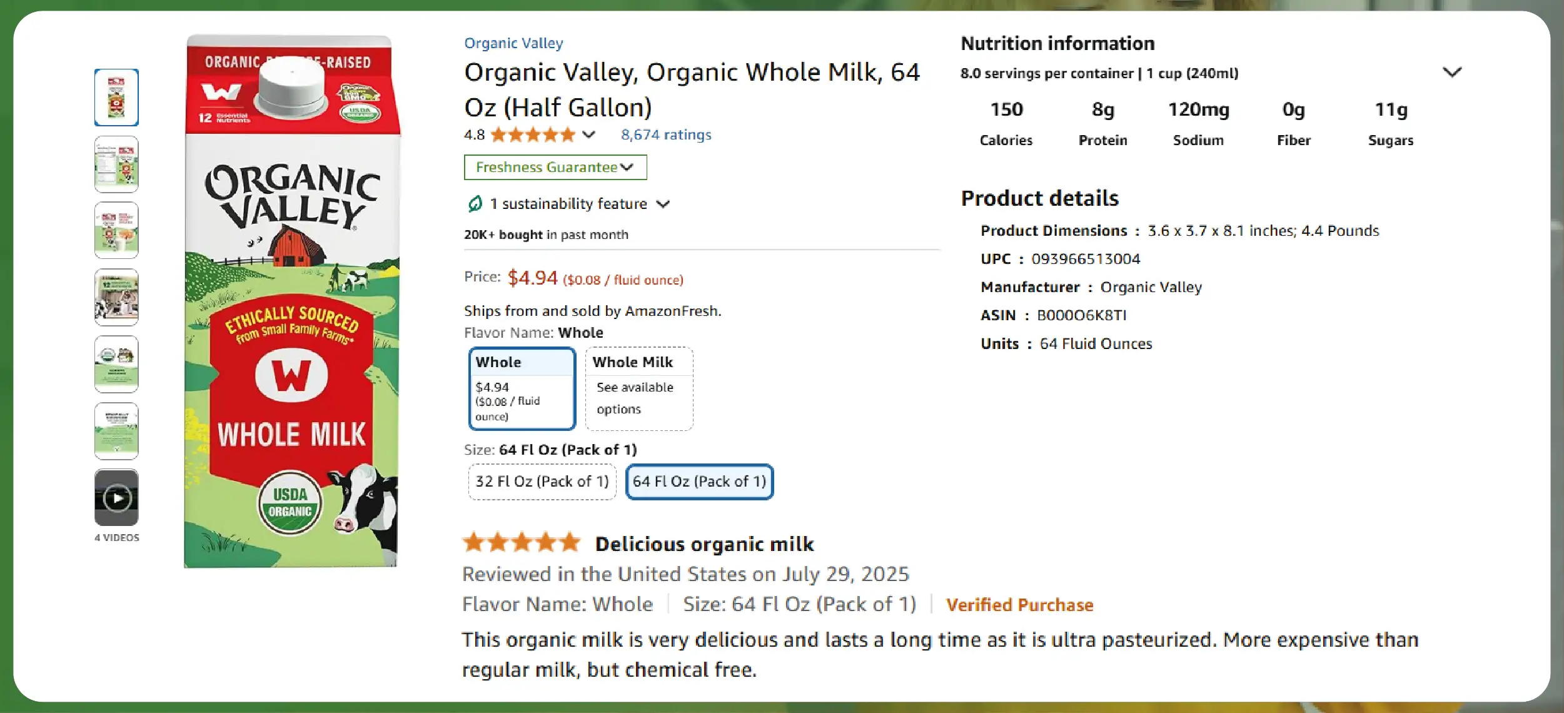Show the fourth thumbnail with farm photo
This screenshot has height=713, width=1564.
116,298
